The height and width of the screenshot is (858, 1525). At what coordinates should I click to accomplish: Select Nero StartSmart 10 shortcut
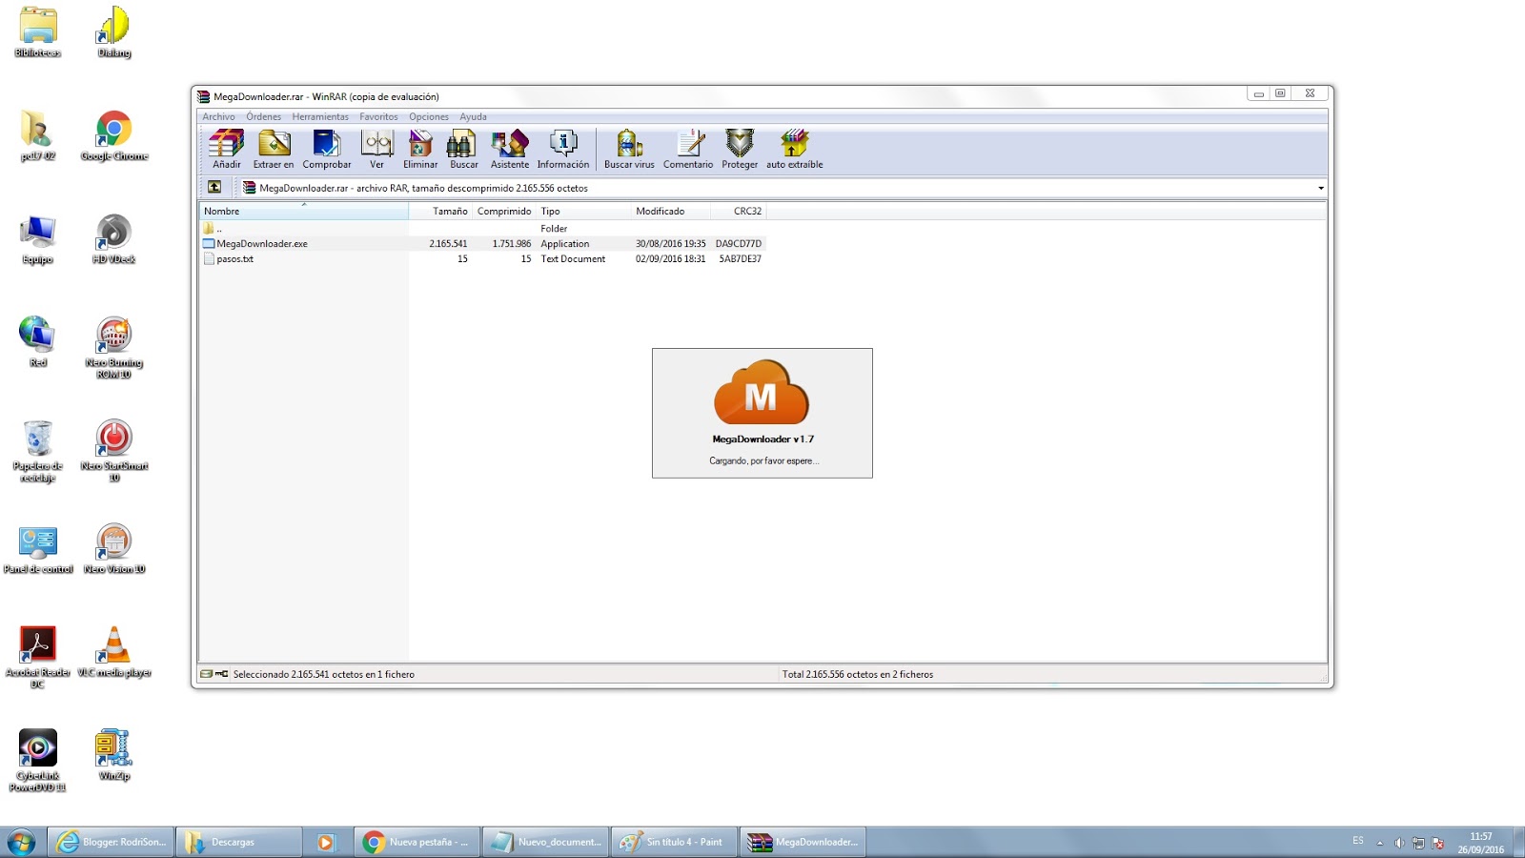pos(114,451)
